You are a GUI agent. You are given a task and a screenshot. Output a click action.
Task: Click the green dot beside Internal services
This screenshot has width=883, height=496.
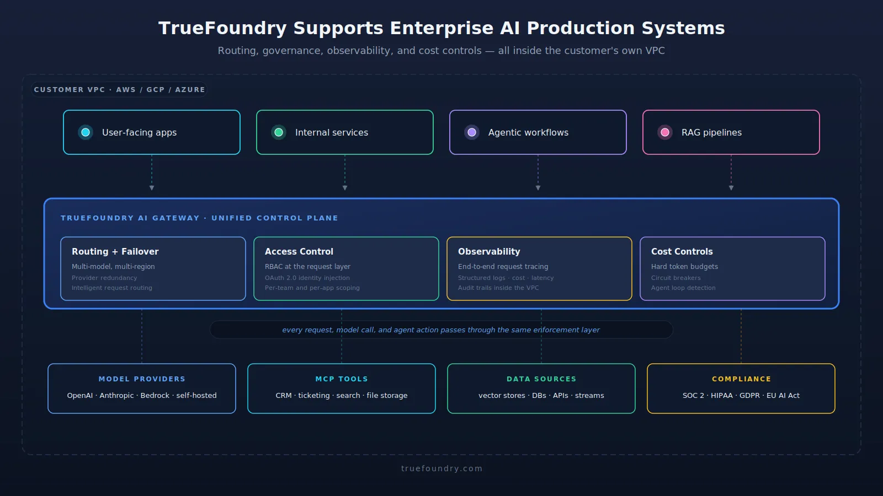(279, 132)
